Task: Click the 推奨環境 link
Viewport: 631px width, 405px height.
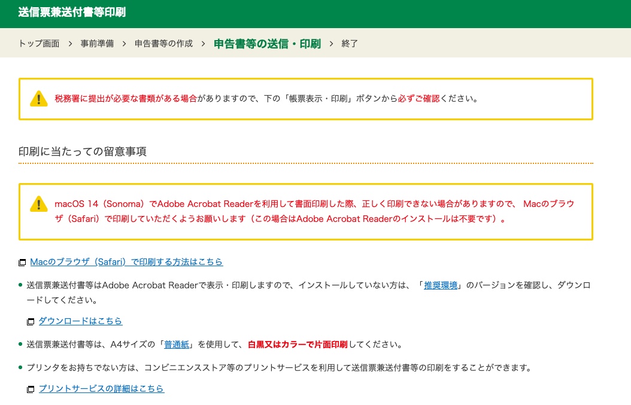Action: (441, 285)
